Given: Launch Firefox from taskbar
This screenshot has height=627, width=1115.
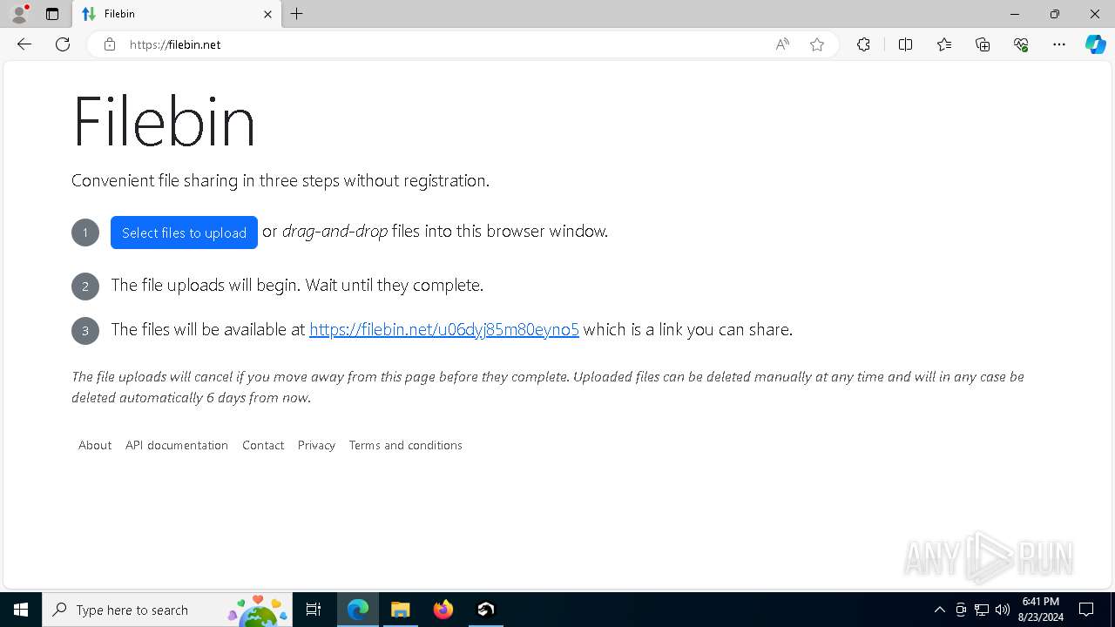Looking at the screenshot, I should (x=443, y=610).
